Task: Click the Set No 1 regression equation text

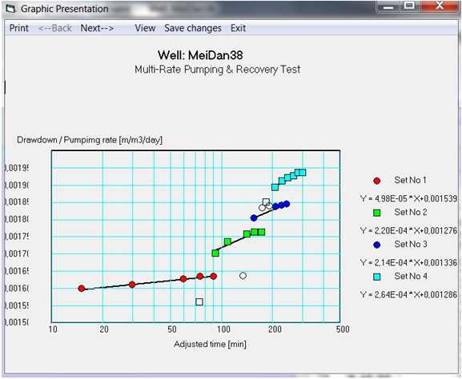Action: click(x=408, y=198)
